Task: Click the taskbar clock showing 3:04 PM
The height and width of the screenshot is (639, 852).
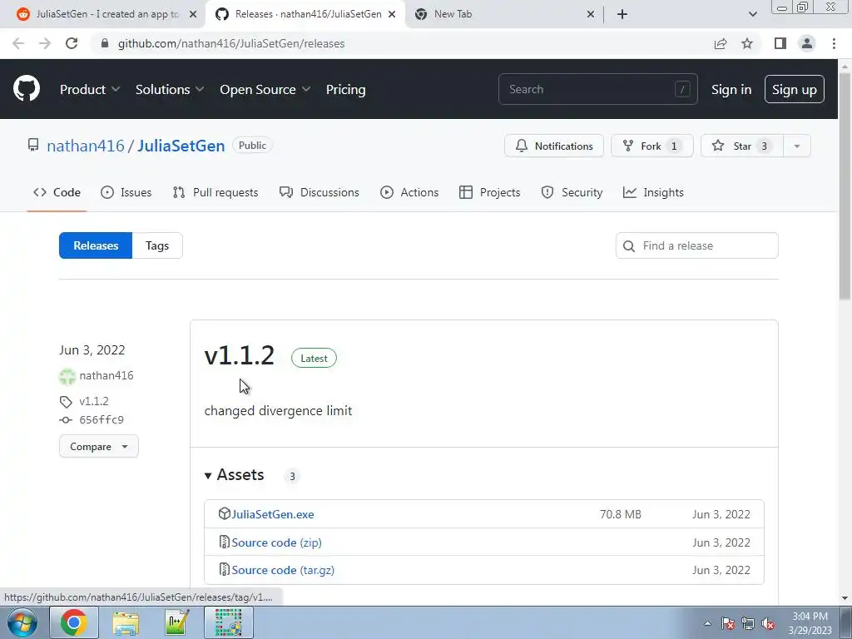Action: click(x=810, y=623)
